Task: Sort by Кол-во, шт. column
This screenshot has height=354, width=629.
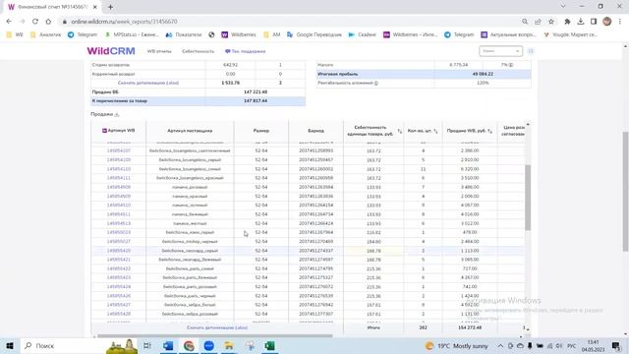Action: point(435,131)
